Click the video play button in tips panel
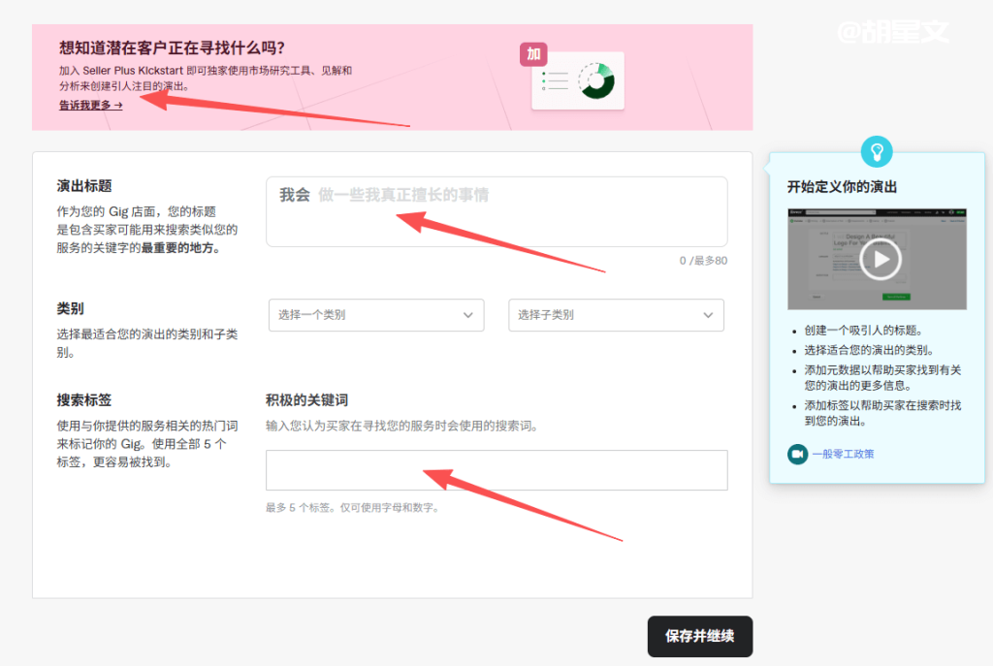This screenshot has height=666, width=993. click(x=878, y=259)
